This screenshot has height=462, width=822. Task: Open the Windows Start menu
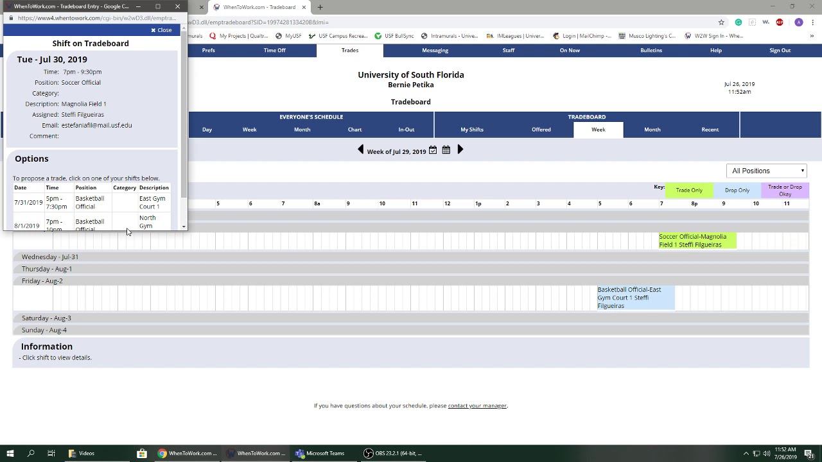[10, 453]
